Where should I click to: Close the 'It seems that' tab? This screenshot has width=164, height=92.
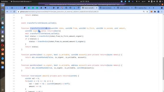(x=149, y=8)
